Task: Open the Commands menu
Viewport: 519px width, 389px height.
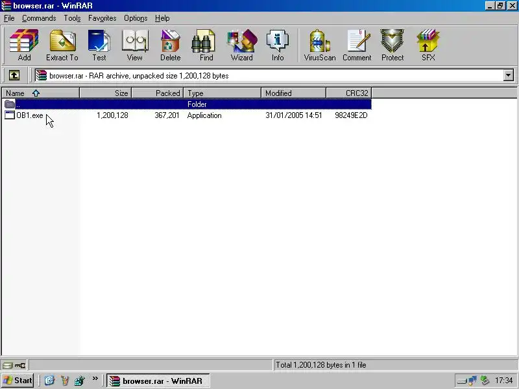Action: click(39, 18)
